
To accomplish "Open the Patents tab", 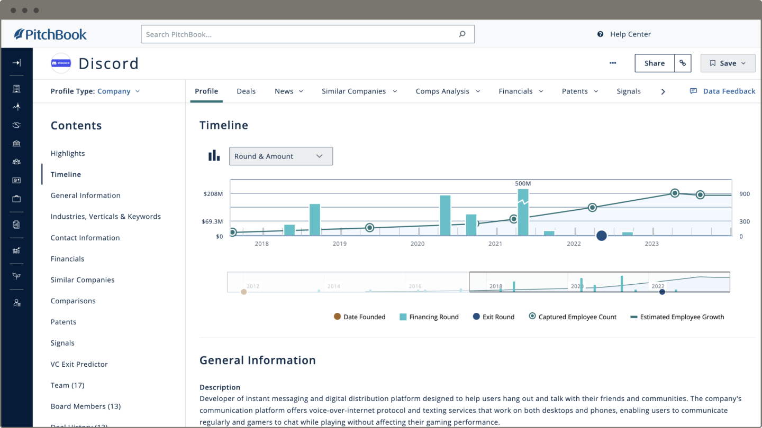I will pyautogui.click(x=575, y=91).
